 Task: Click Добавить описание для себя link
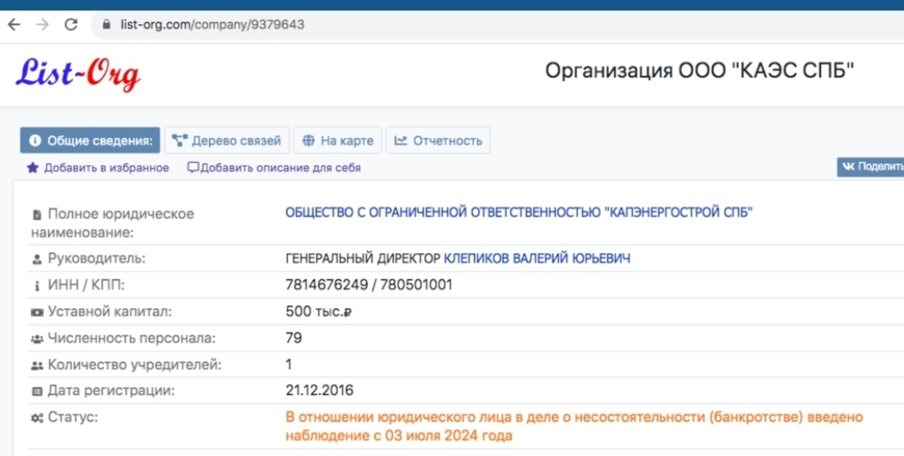coord(280,168)
